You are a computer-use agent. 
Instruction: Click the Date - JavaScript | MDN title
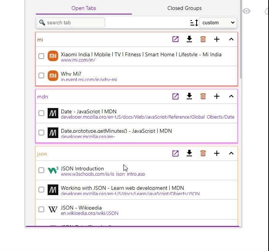point(88,111)
